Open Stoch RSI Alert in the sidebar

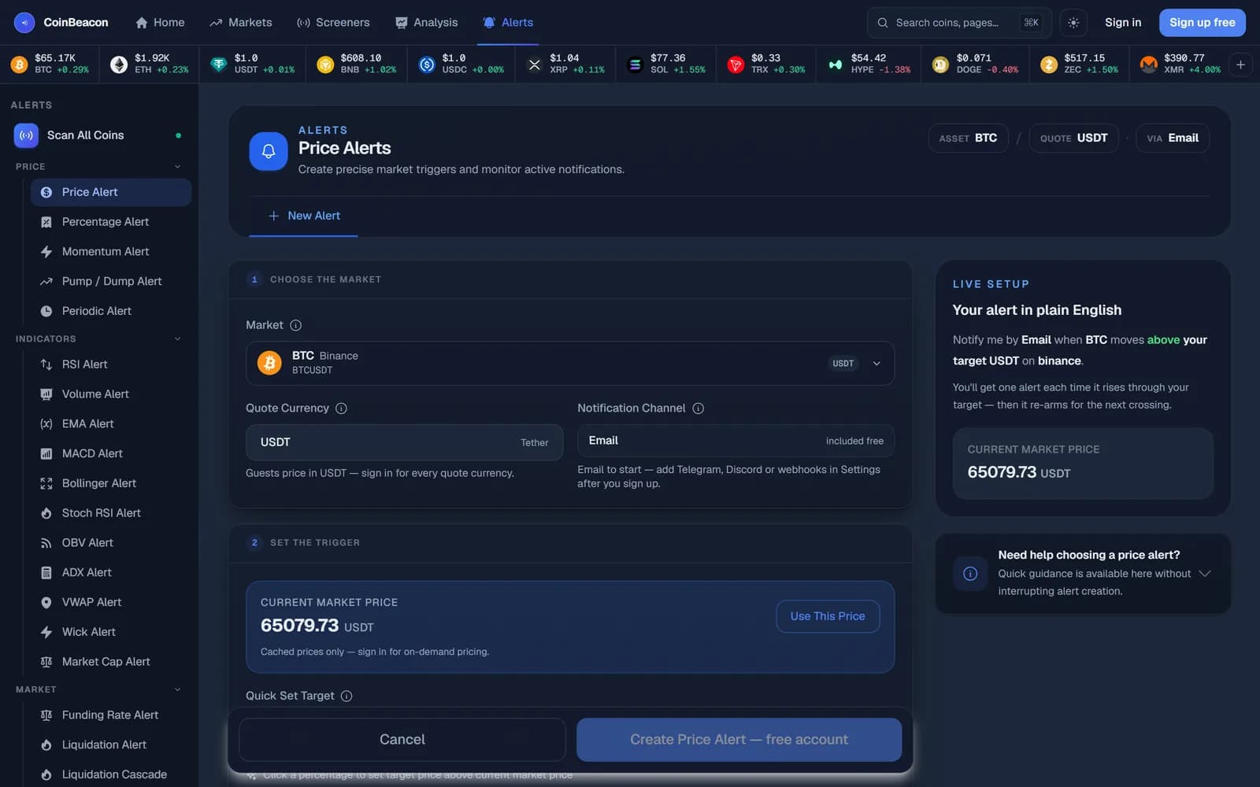[111, 513]
